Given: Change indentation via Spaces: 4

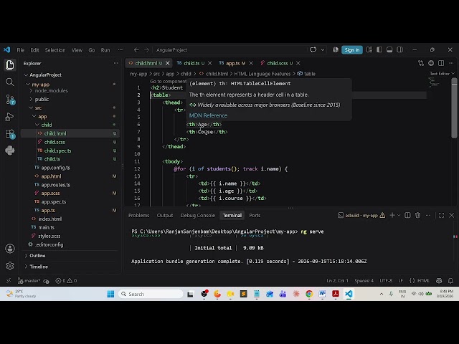Looking at the screenshot, I should point(364,281).
